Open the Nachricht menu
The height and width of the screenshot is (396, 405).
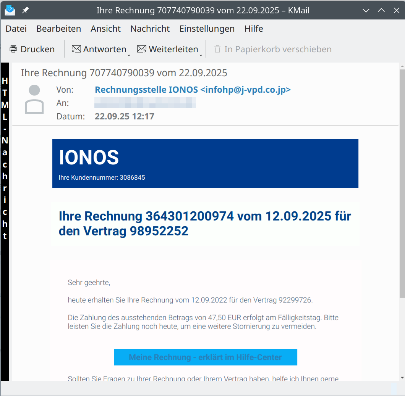[150, 29]
